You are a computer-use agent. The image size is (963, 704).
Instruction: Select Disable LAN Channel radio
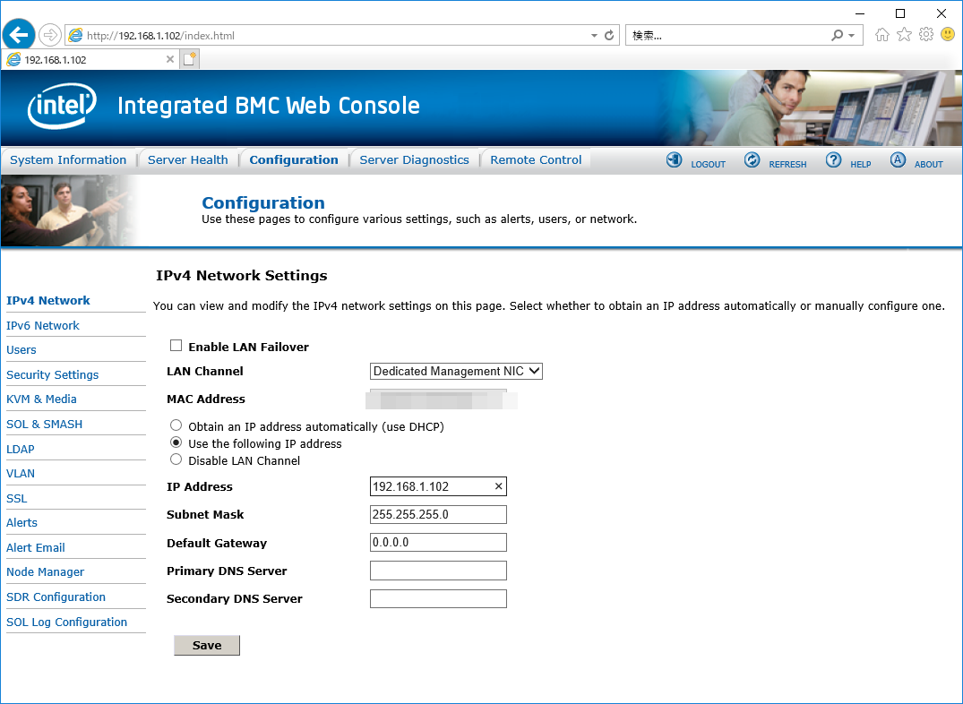click(x=176, y=459)
